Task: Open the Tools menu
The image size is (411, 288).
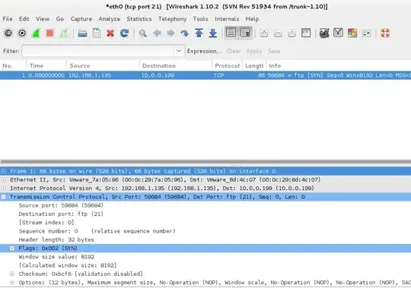Action: 200,19
